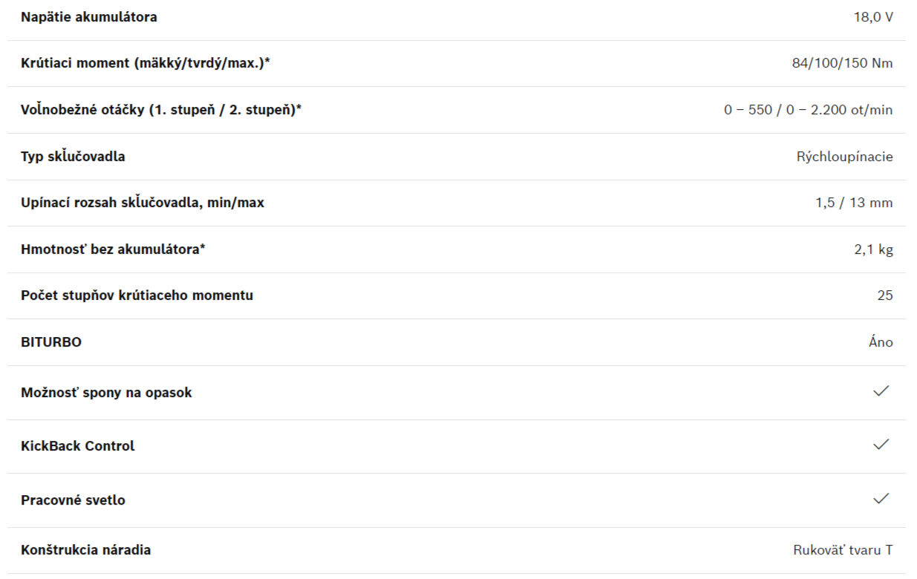Click the Rýchloupínacie value text

coord(845,157)
